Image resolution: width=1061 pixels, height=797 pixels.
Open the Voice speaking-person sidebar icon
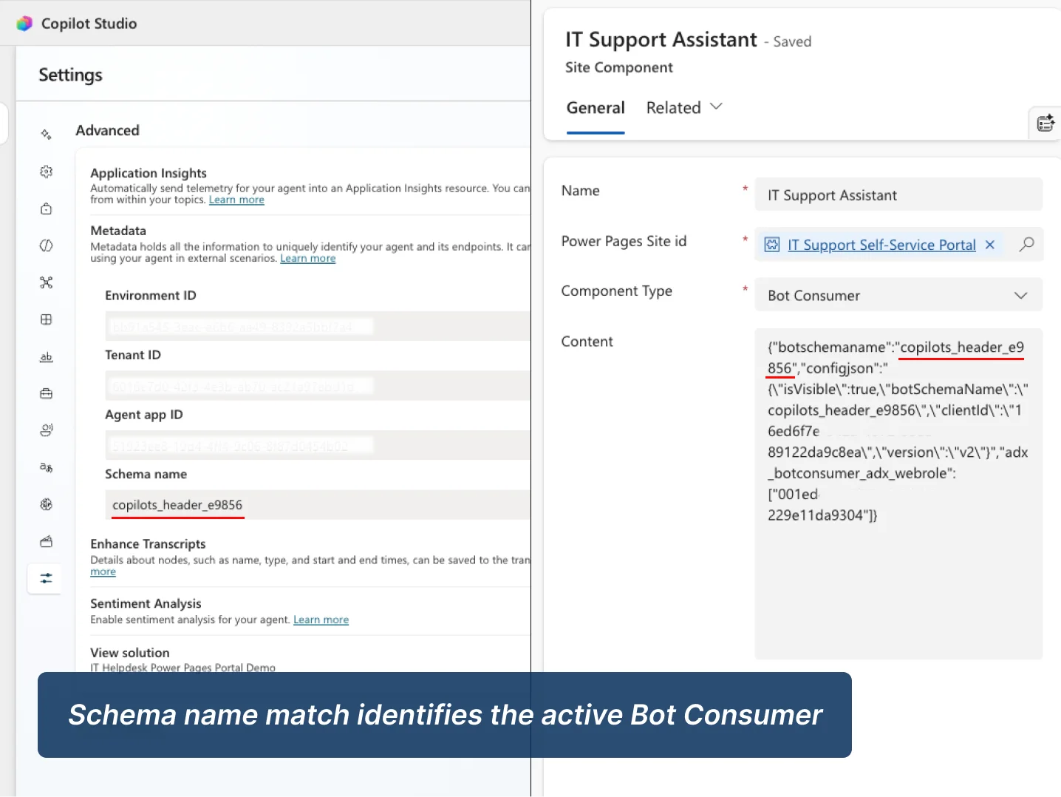coord(46,430)
